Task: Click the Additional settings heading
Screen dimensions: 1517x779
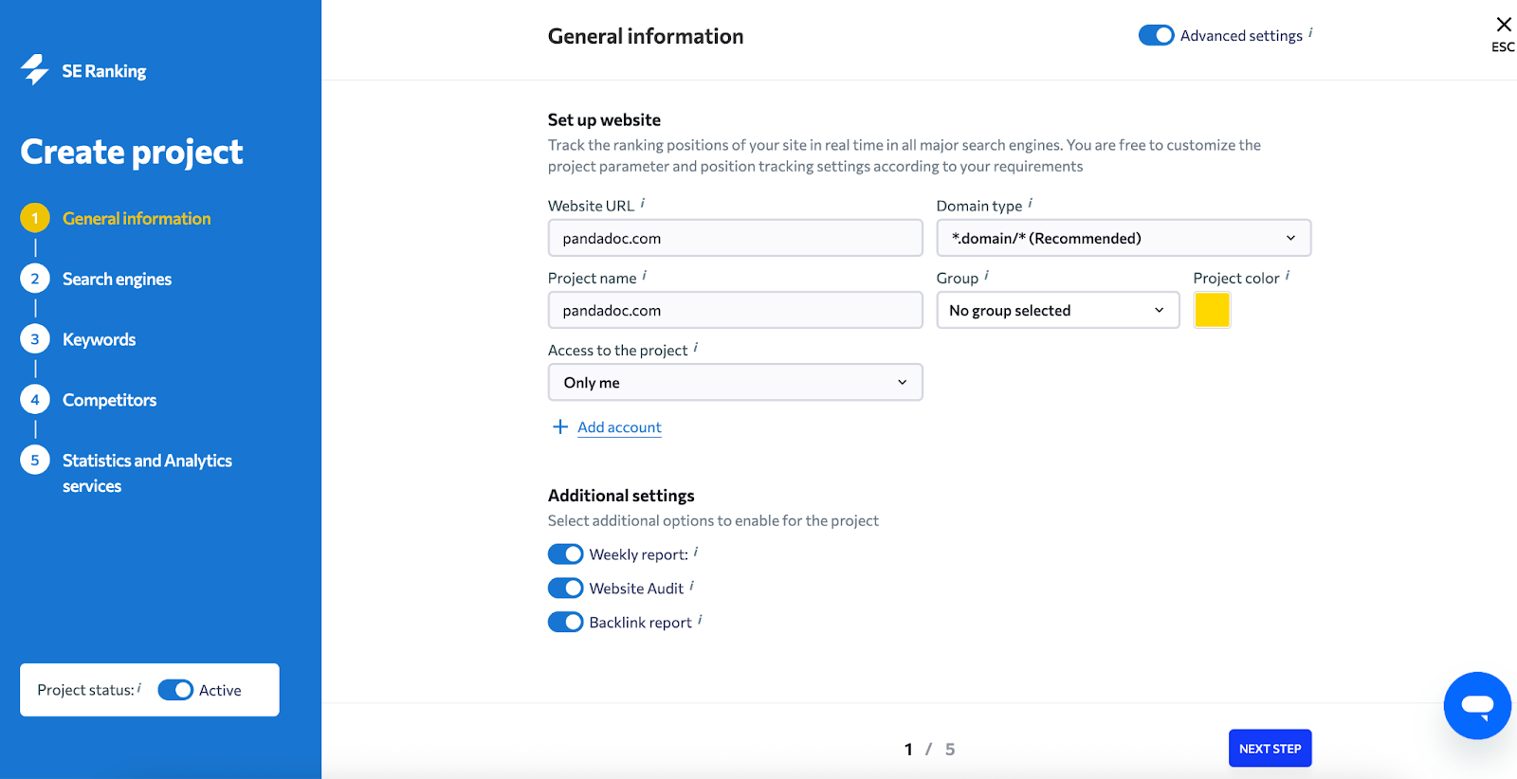Action: pyautogui.click(x=621, y=496)
